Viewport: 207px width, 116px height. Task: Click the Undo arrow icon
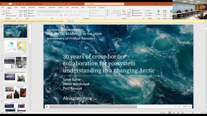(x=18, y=4)
